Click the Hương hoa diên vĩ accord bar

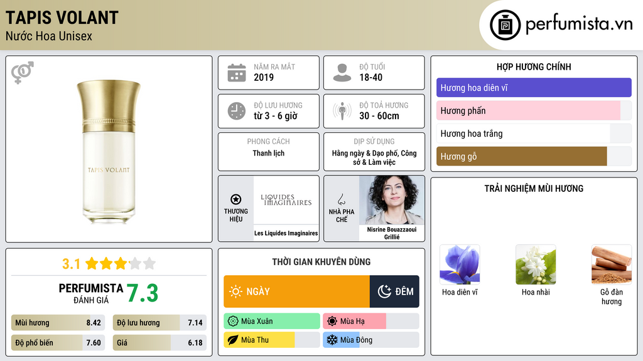click(x=534, y=88)
